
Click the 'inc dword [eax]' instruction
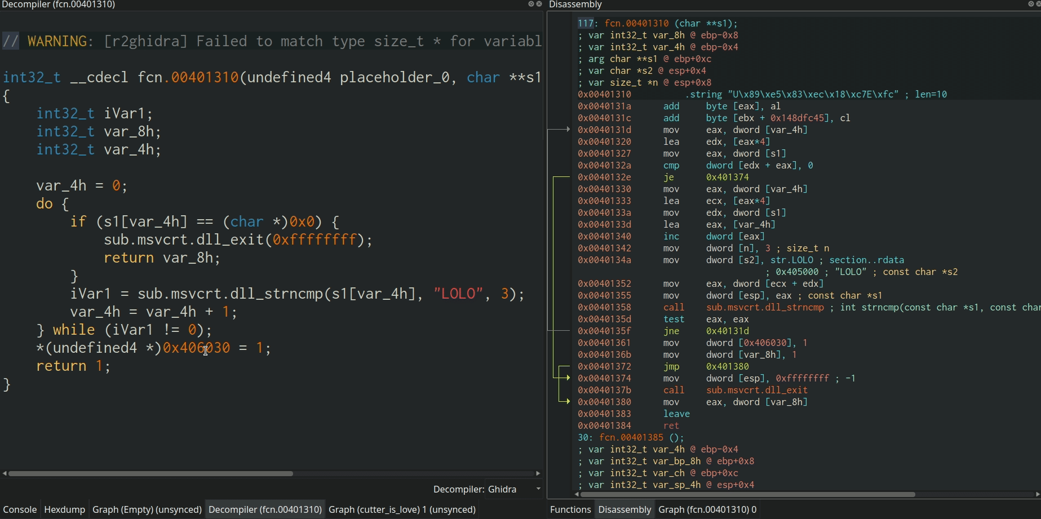point(714,236)
